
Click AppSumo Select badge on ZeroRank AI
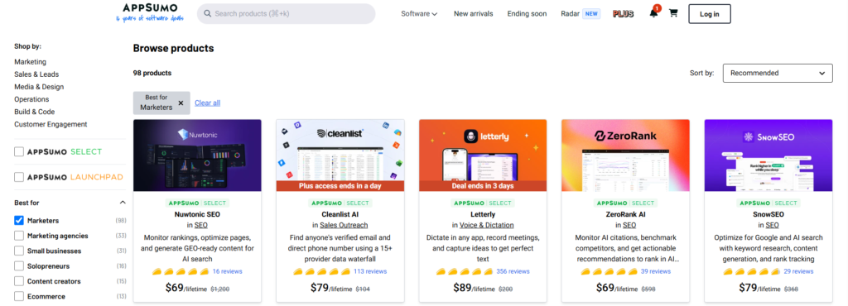click(x=626, y=203)
